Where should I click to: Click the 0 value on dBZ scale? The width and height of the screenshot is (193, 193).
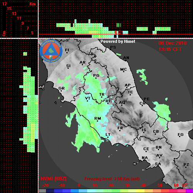pos(79,185)
